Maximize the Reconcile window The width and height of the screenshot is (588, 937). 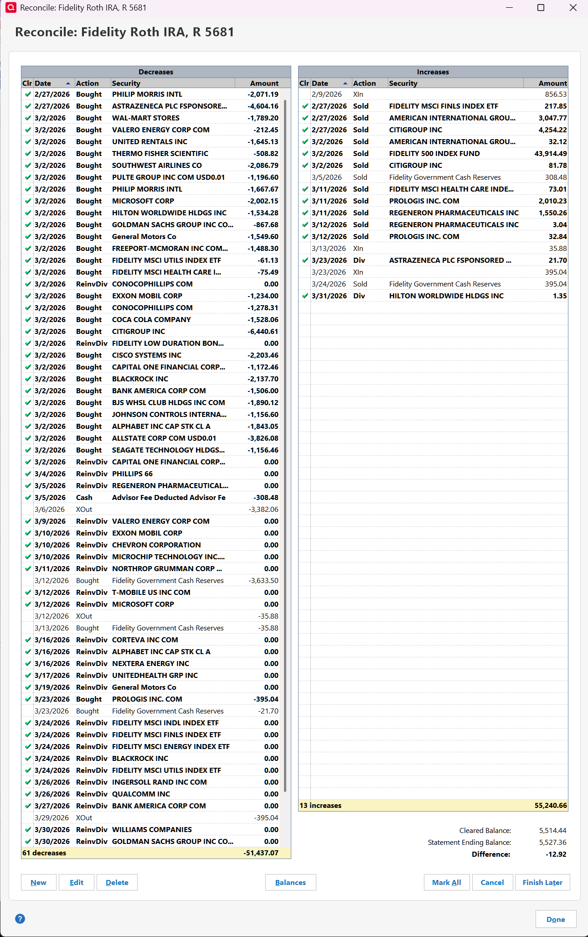541,8
